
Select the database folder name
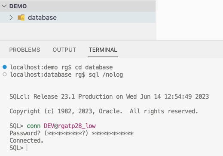[x=42, y=18]
